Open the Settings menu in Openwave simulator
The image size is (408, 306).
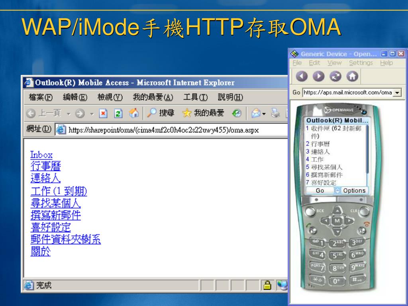click(x=361, y=63)
